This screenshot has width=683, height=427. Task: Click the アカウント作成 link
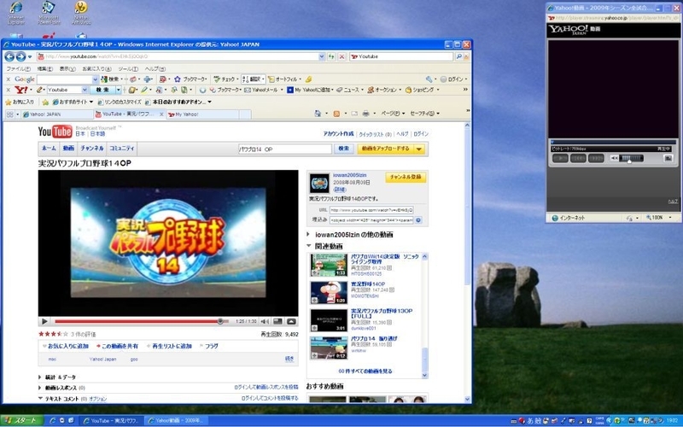(338, 134)
